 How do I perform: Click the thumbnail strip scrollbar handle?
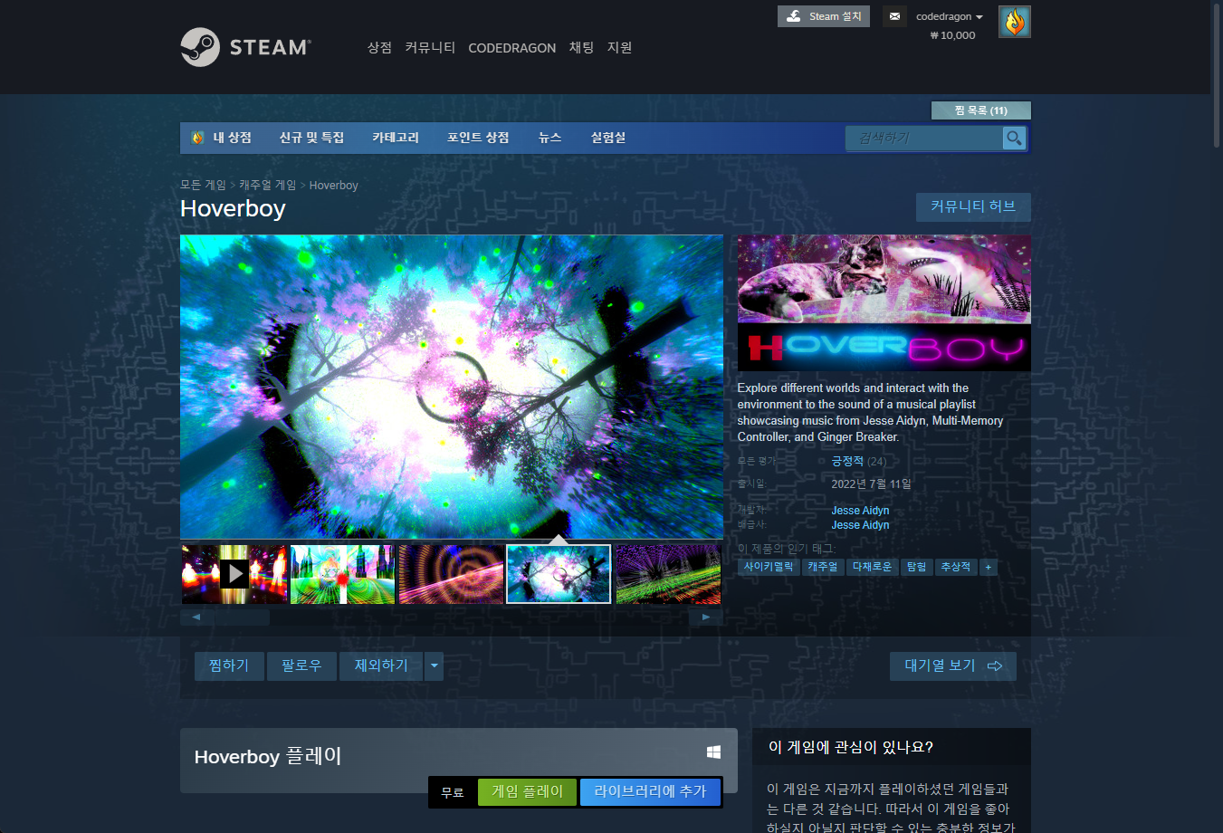coord(243,618)
